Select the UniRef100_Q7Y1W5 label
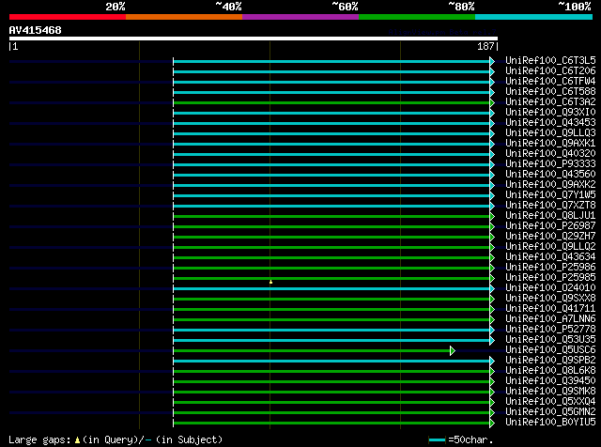This screenshot has width=601, height=447. (x=550, y=195)
